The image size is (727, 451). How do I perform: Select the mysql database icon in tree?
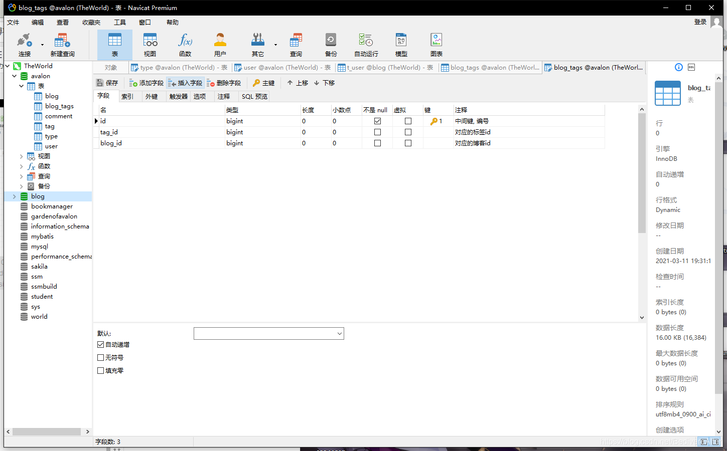tap(24, 247)
